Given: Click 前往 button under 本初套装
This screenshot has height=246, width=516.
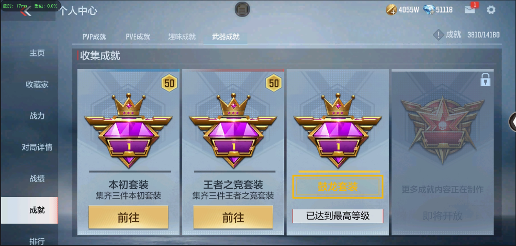Looking at the screenshot, I should pos(128,217).
